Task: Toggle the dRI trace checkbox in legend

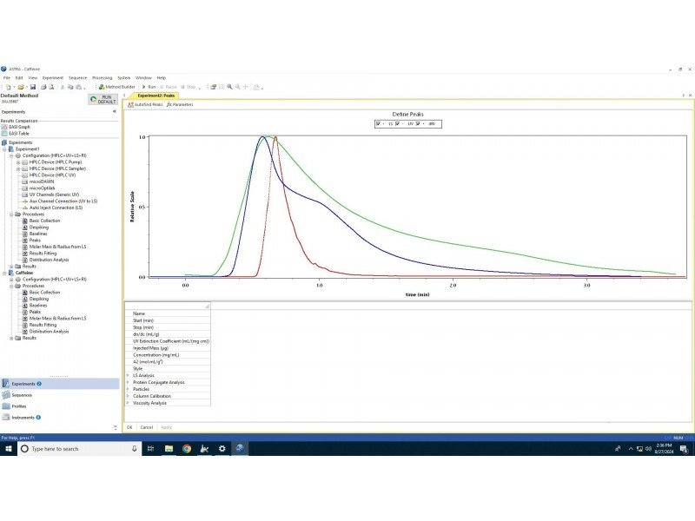Action: (418, 124)
